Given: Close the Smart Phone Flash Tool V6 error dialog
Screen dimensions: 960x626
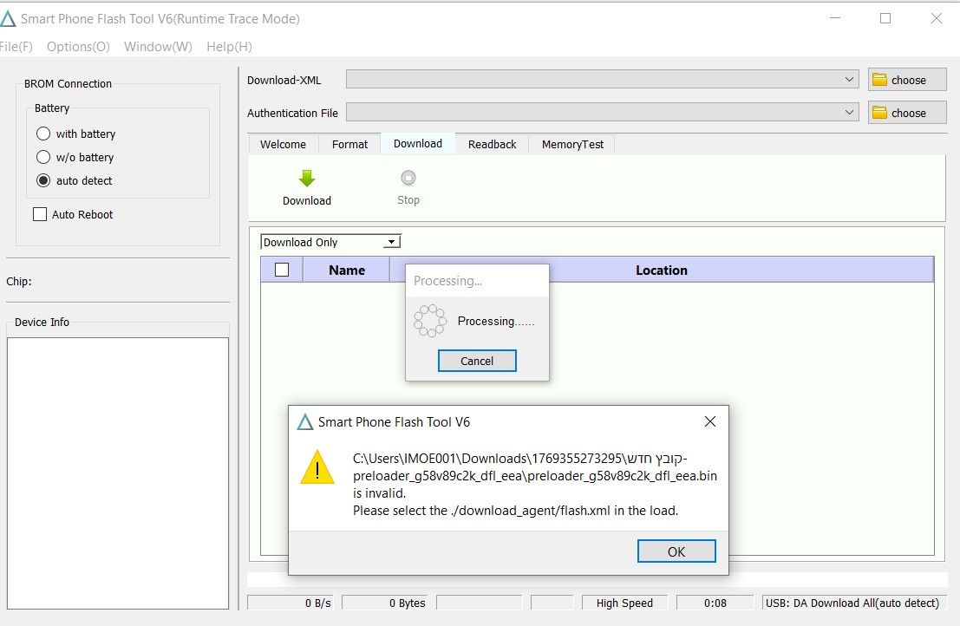Looking at the screenshot, I should 709,421.
